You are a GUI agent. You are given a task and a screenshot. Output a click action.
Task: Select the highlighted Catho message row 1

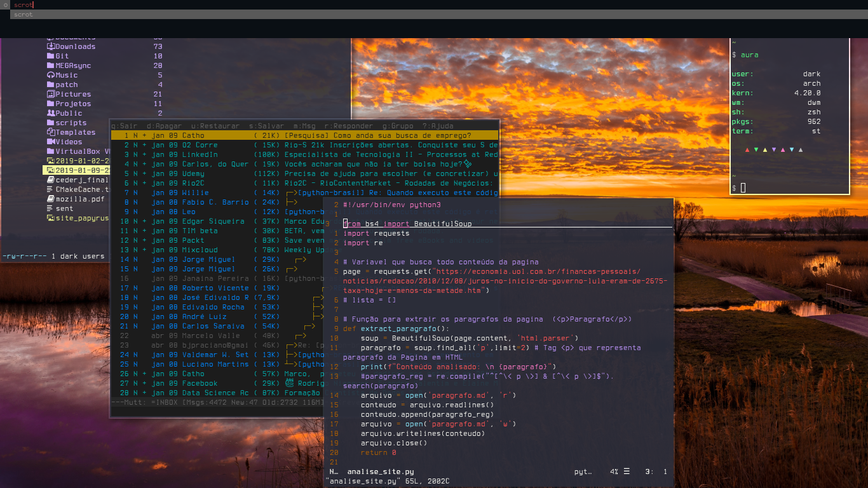[x=304, y=135]
